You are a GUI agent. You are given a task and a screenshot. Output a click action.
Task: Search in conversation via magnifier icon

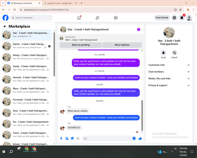point(175,53)
